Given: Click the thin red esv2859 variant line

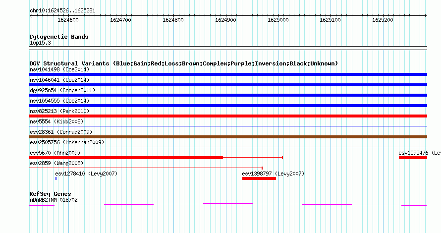Looking at the screenshot, I should click(145, 168).
